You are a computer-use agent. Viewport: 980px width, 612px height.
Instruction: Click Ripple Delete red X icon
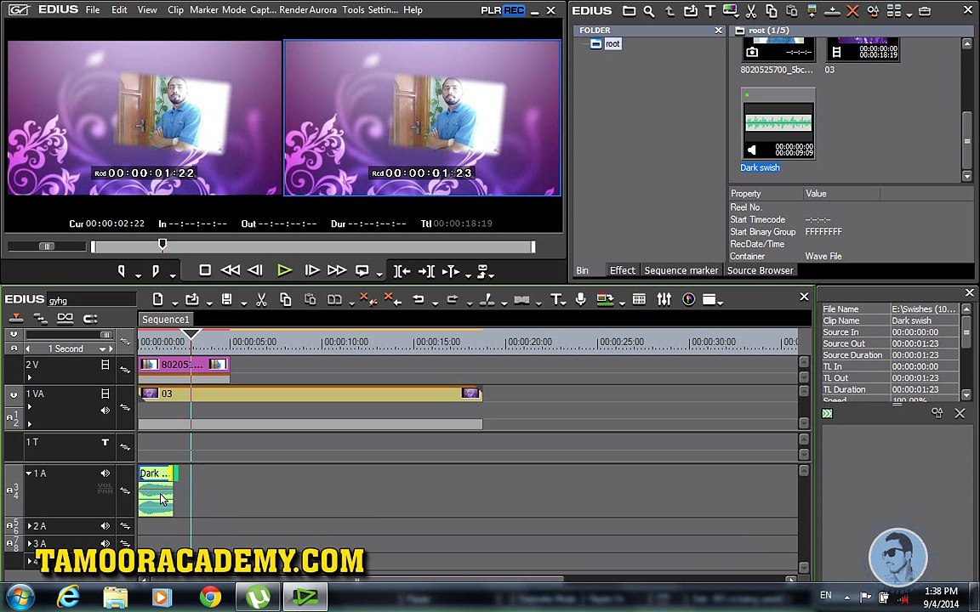click(x=392, y=300)
